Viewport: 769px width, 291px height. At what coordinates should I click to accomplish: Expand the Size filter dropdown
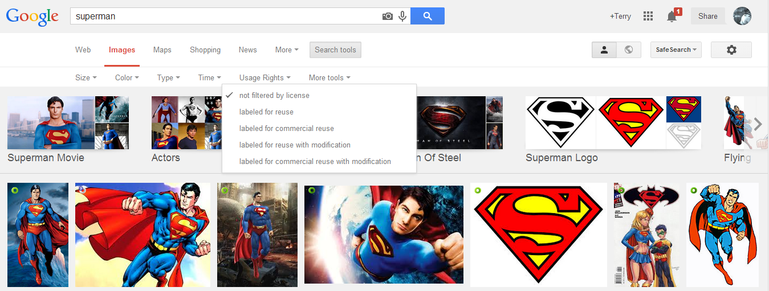coord(86,77)
